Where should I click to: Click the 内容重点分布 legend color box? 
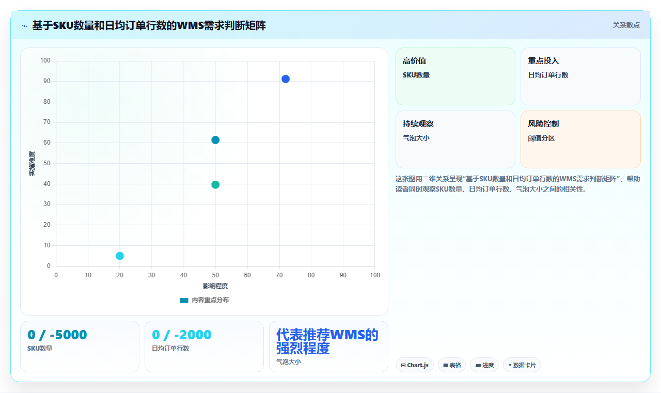(x=184, y=300)
